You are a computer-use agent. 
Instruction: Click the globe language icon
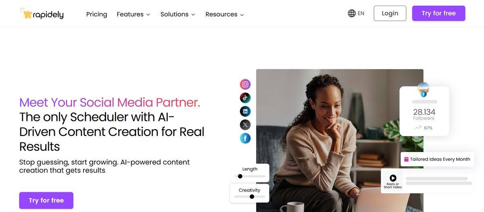[352, 13]
